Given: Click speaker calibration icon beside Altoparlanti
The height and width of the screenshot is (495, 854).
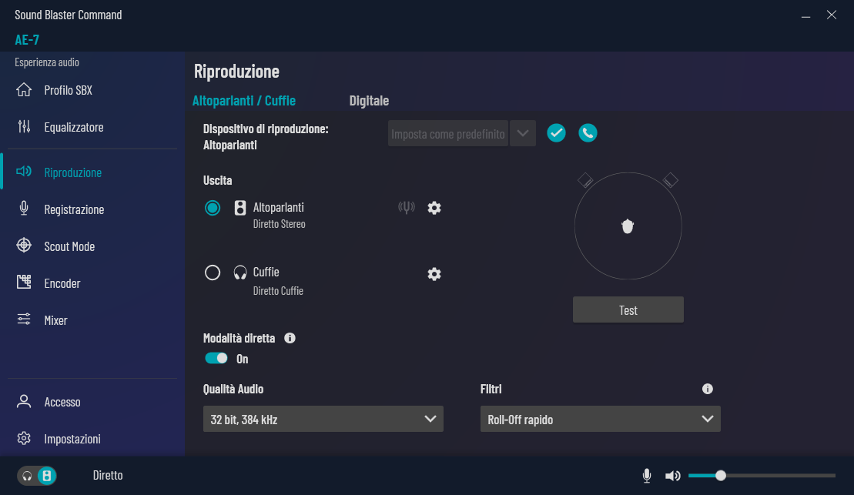Looking at the screenshot, I should [407, 208].
